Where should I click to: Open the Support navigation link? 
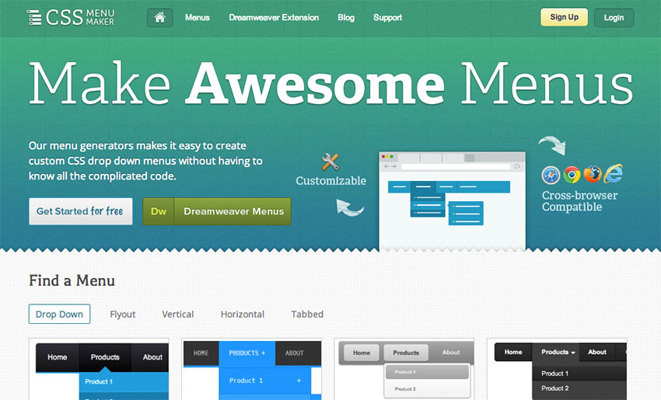(x=387, y=18)
